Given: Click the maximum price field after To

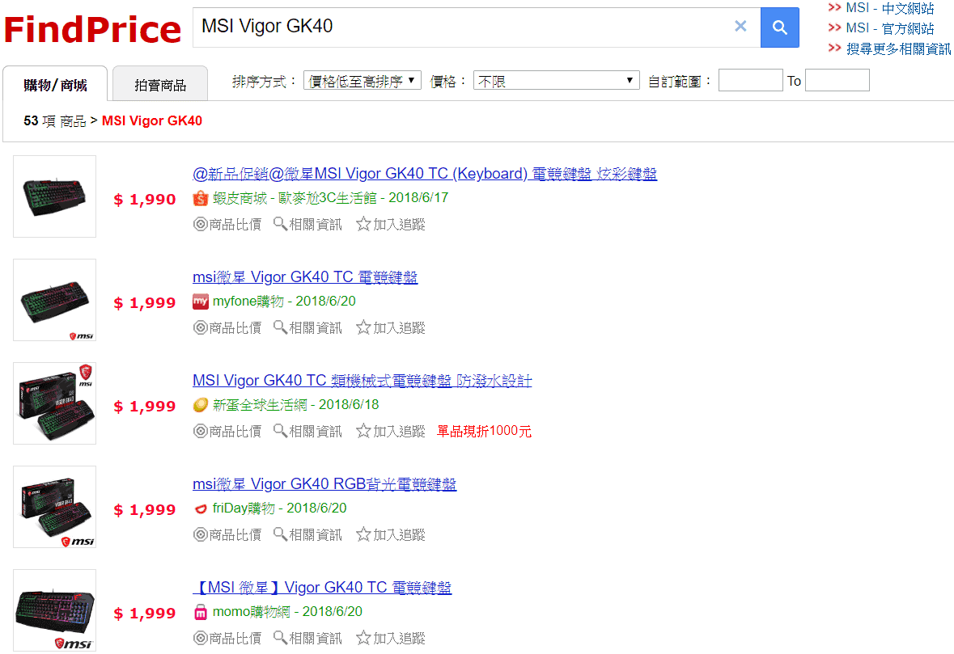Looking at the screenshot, I should click(837, 80).
